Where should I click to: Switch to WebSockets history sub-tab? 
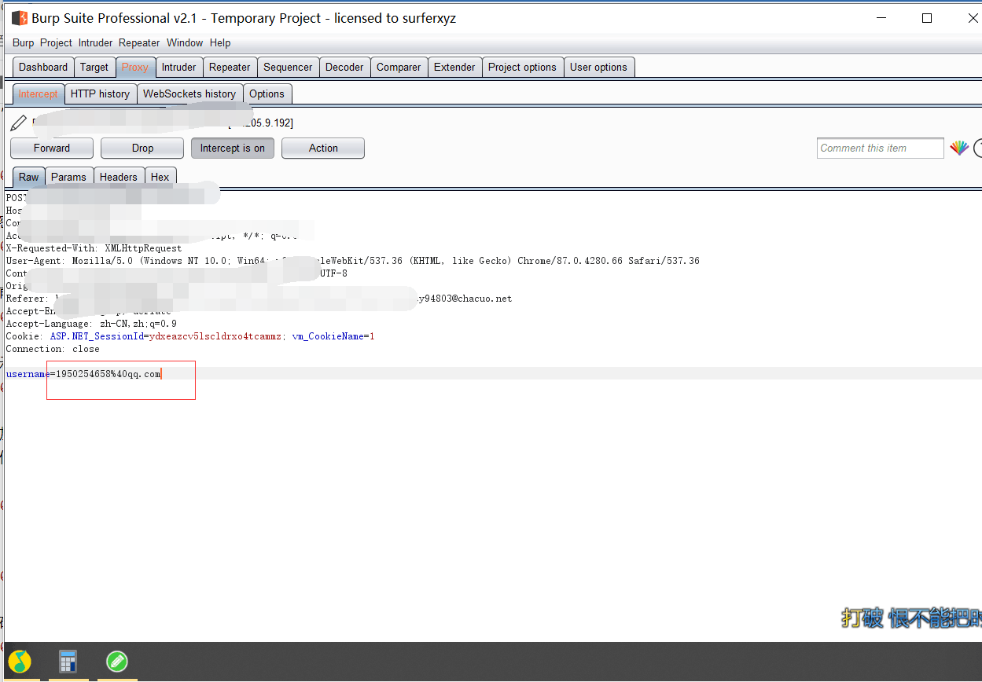click(189, 93)
